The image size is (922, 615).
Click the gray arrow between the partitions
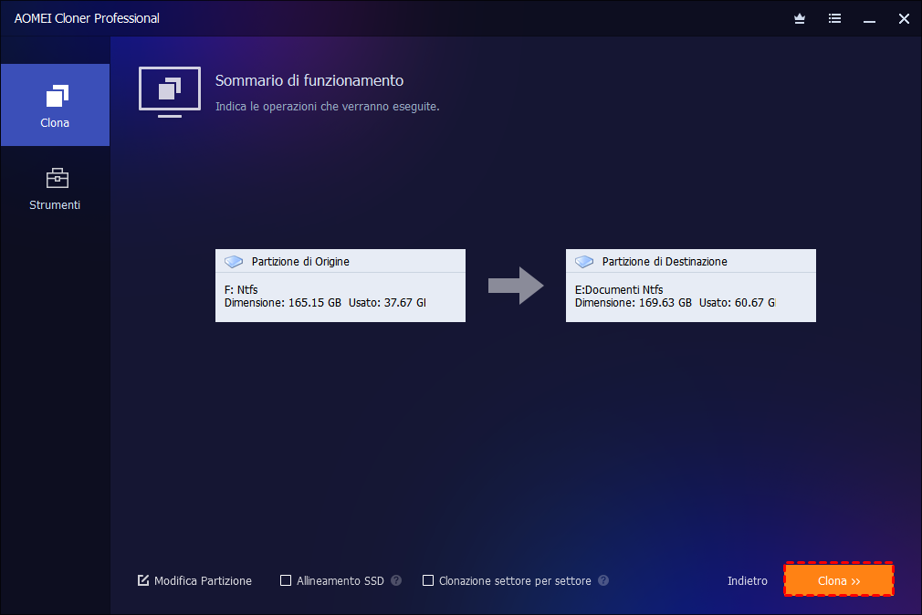pyautogui.click(x=516, y=286)
